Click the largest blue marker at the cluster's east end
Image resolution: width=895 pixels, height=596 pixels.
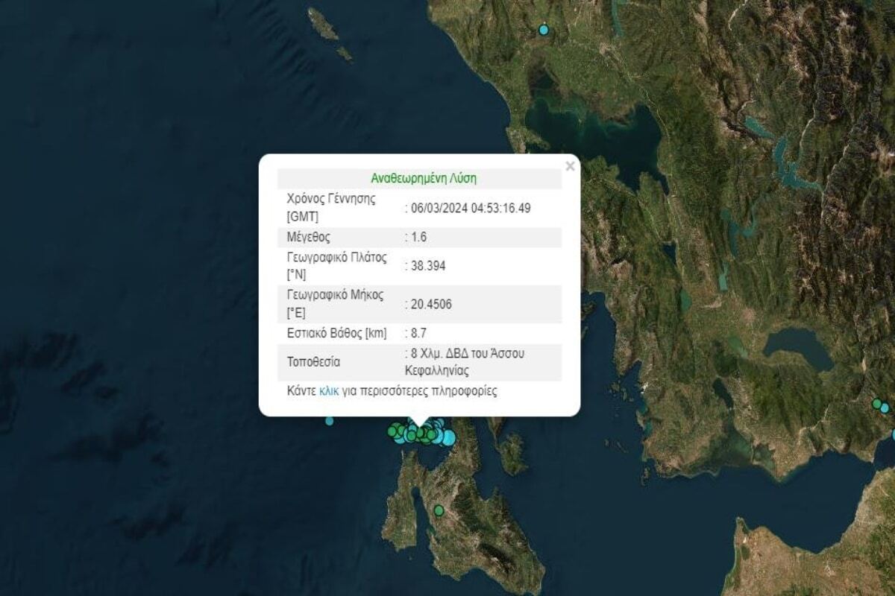(447, 437)
